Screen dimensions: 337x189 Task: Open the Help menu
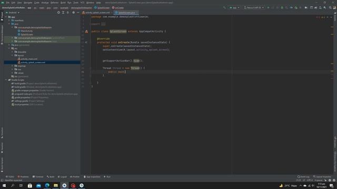(98, 3)
